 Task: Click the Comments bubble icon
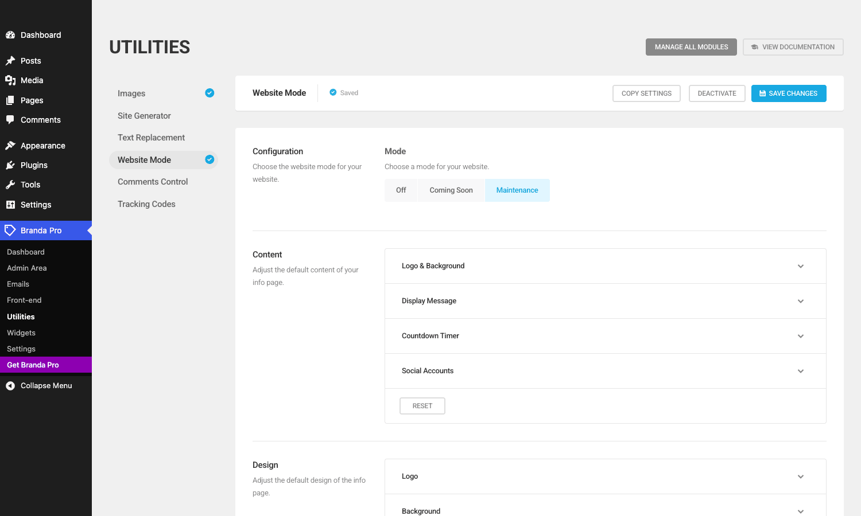[10, 120]
